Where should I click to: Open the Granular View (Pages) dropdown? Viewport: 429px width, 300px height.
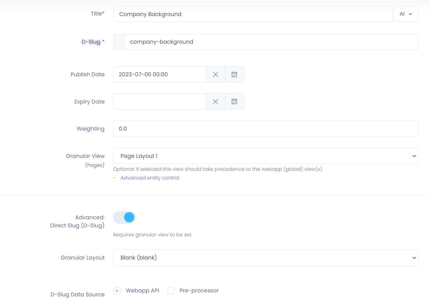(265, 156)
